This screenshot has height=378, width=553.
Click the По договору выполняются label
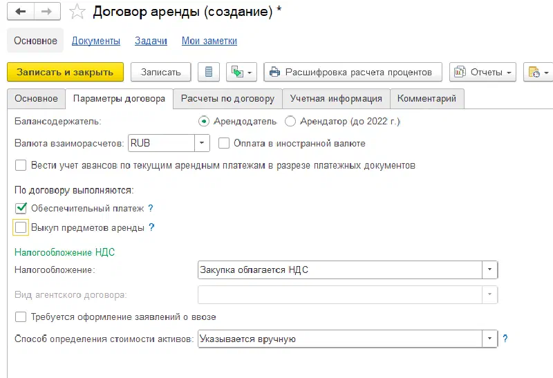tap(74, 190)
